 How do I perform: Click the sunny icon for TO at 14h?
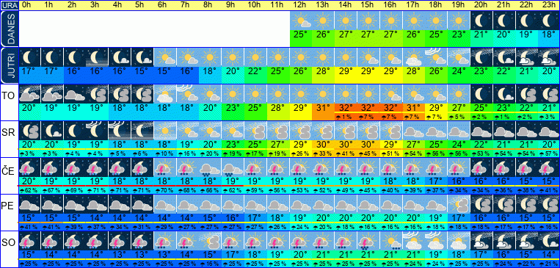[x=346, y=94]
